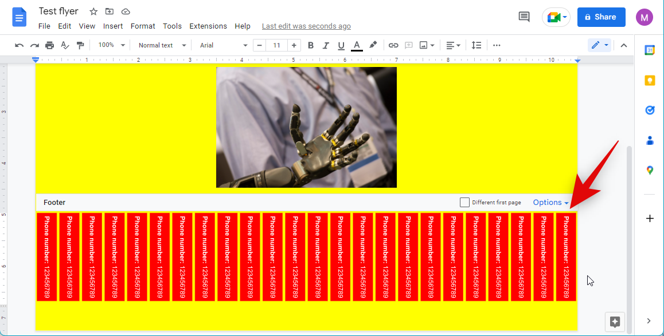The width and height of the screenshot is (664, 336).
Task: Open the Docs home icon
Action: (x=19, y=18)
